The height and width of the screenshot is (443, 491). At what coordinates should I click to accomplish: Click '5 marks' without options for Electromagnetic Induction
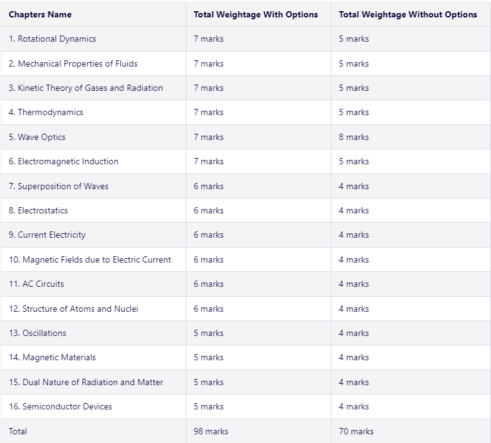click(354, 161)
